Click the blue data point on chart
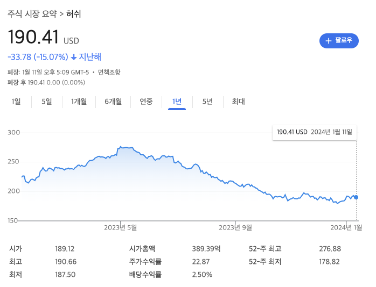376x287 pixels. tap(356, 197)
